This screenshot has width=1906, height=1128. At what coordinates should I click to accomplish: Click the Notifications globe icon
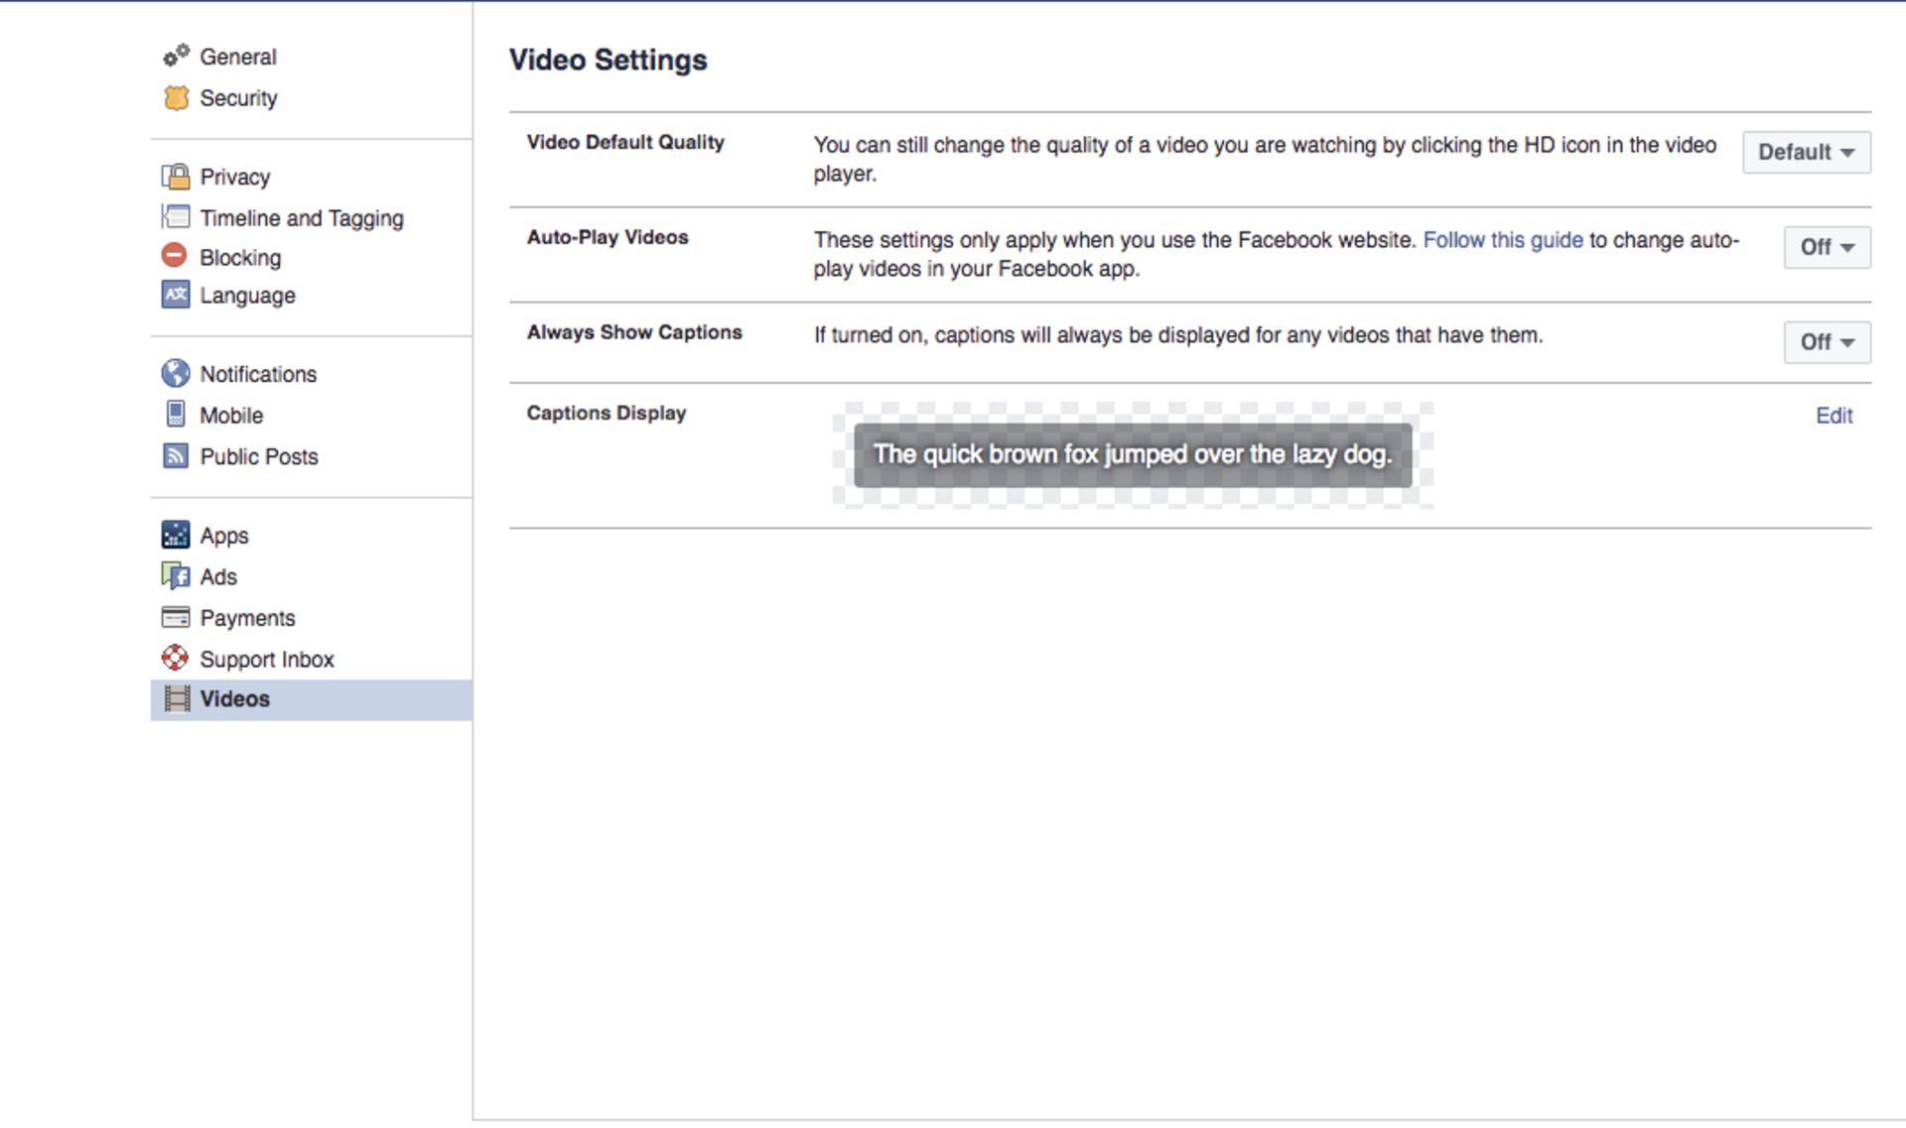pyautogui.click(x=176, y=373)
